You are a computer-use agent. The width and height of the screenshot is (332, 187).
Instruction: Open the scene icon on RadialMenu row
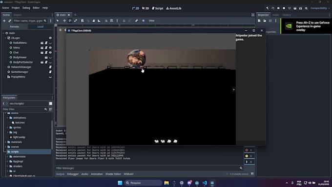(x=42, y=43)
